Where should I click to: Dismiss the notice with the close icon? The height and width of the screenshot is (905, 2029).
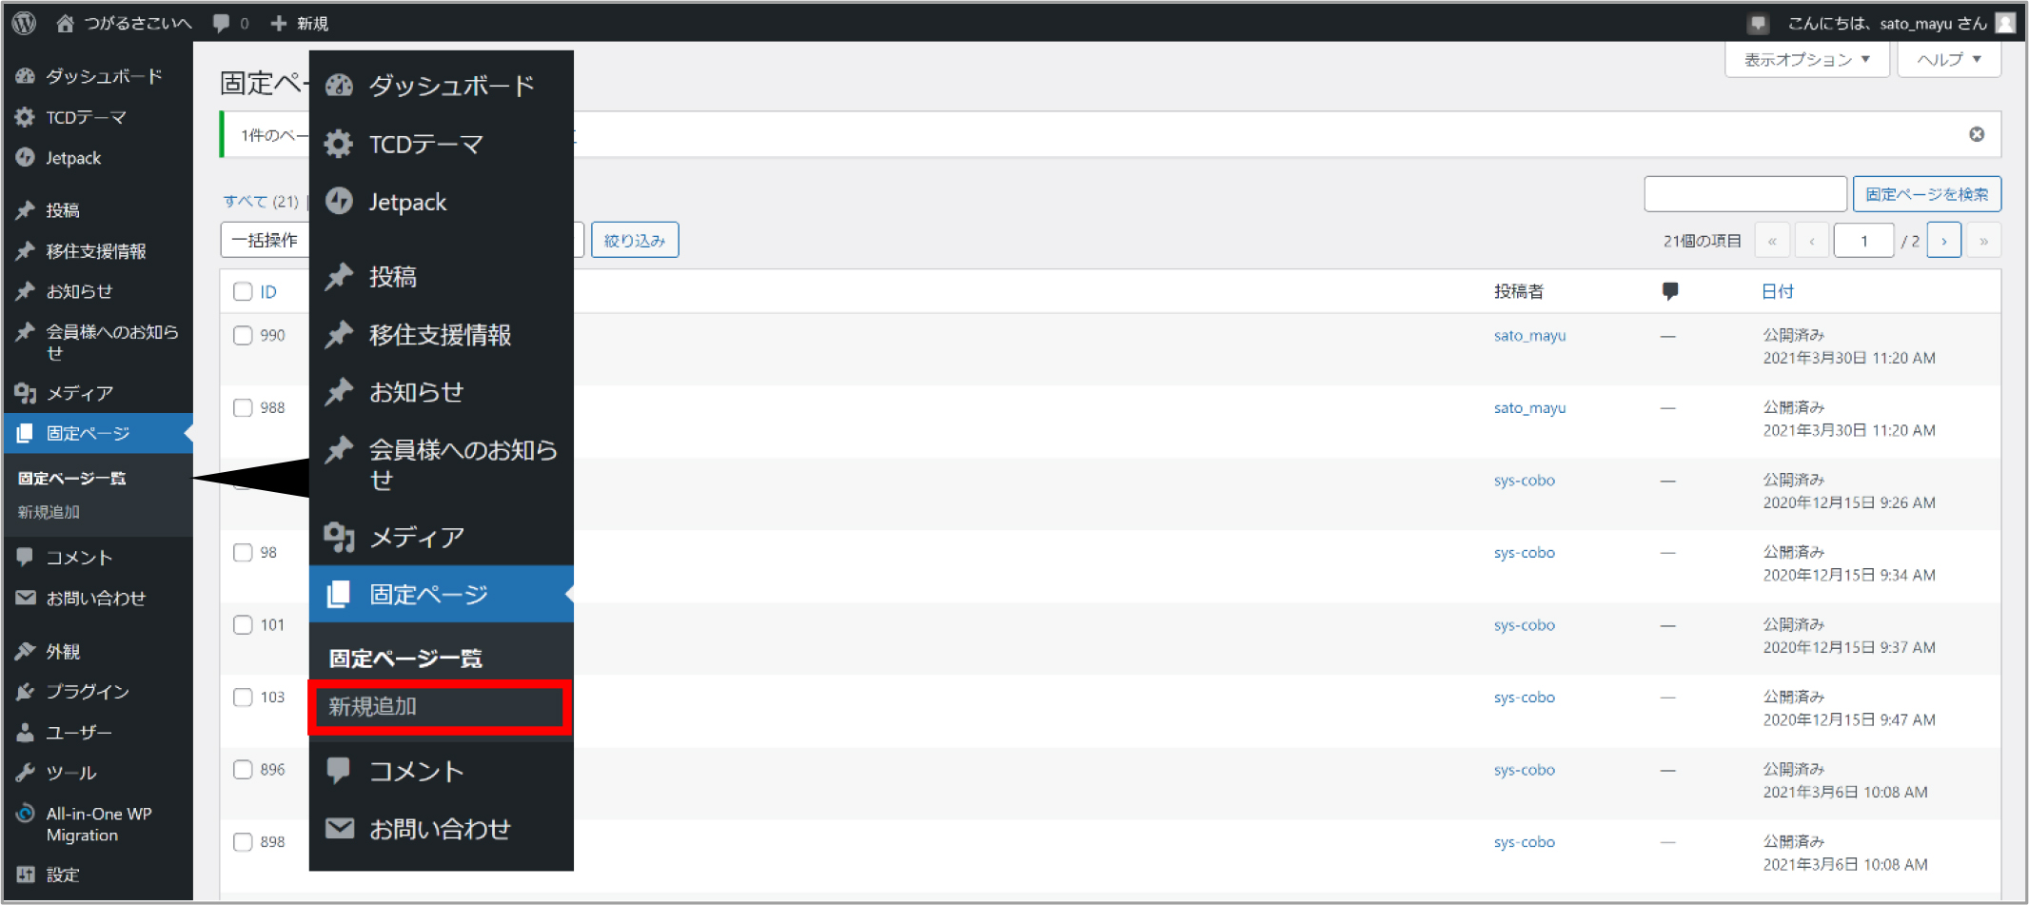pyautogui.click(x=1977, y=134)
